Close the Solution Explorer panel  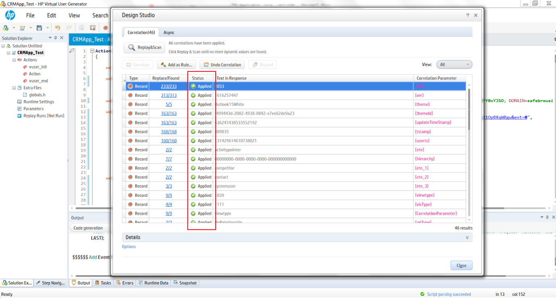click(62, 38)
